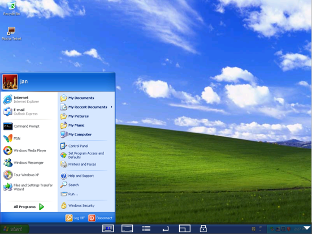Expand the My Recent Documents submenu
The height and width of the screenshot is (234, 312).
86,107
